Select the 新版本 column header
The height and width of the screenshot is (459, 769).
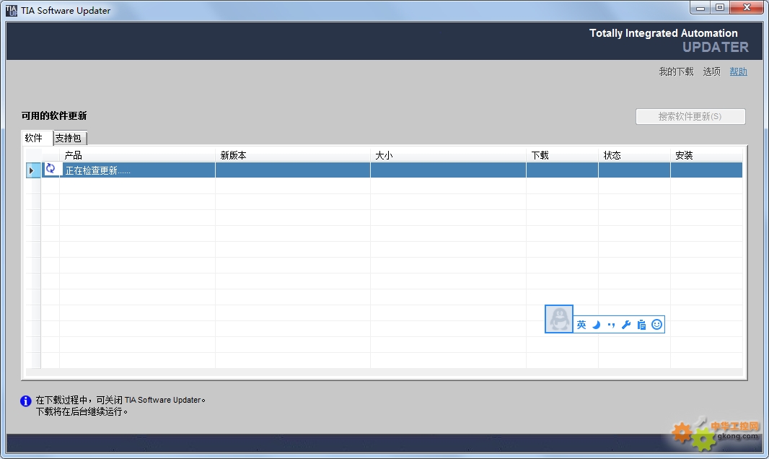coord(293,155)
